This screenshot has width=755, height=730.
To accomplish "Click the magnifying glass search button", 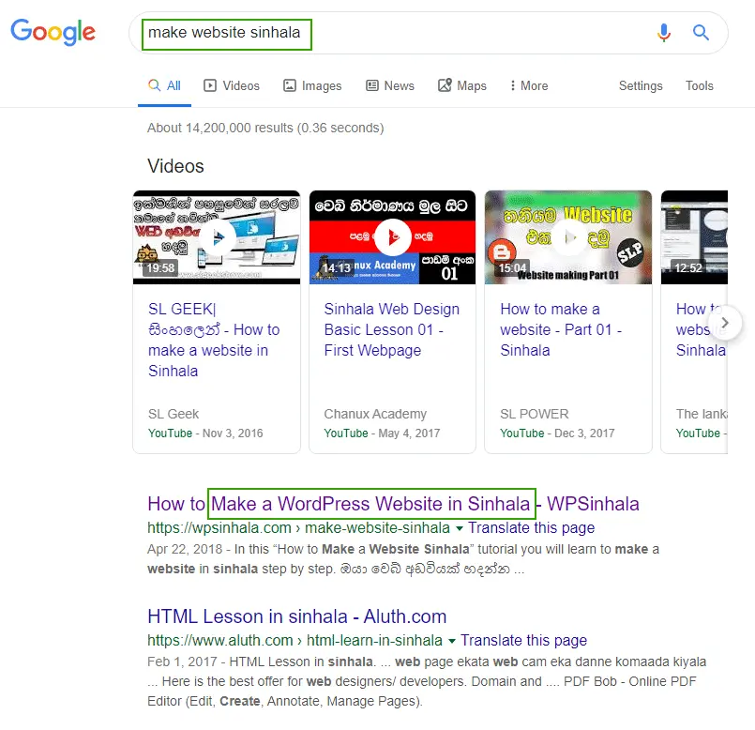I will [x=701, y=33].
